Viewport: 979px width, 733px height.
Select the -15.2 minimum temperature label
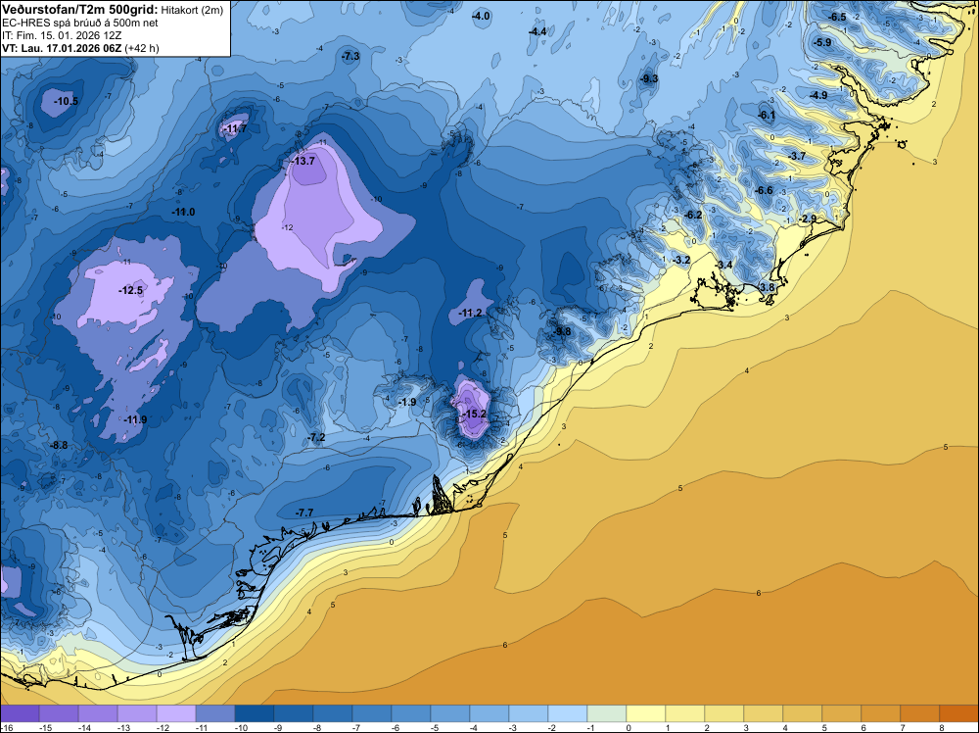pos(474,414)
